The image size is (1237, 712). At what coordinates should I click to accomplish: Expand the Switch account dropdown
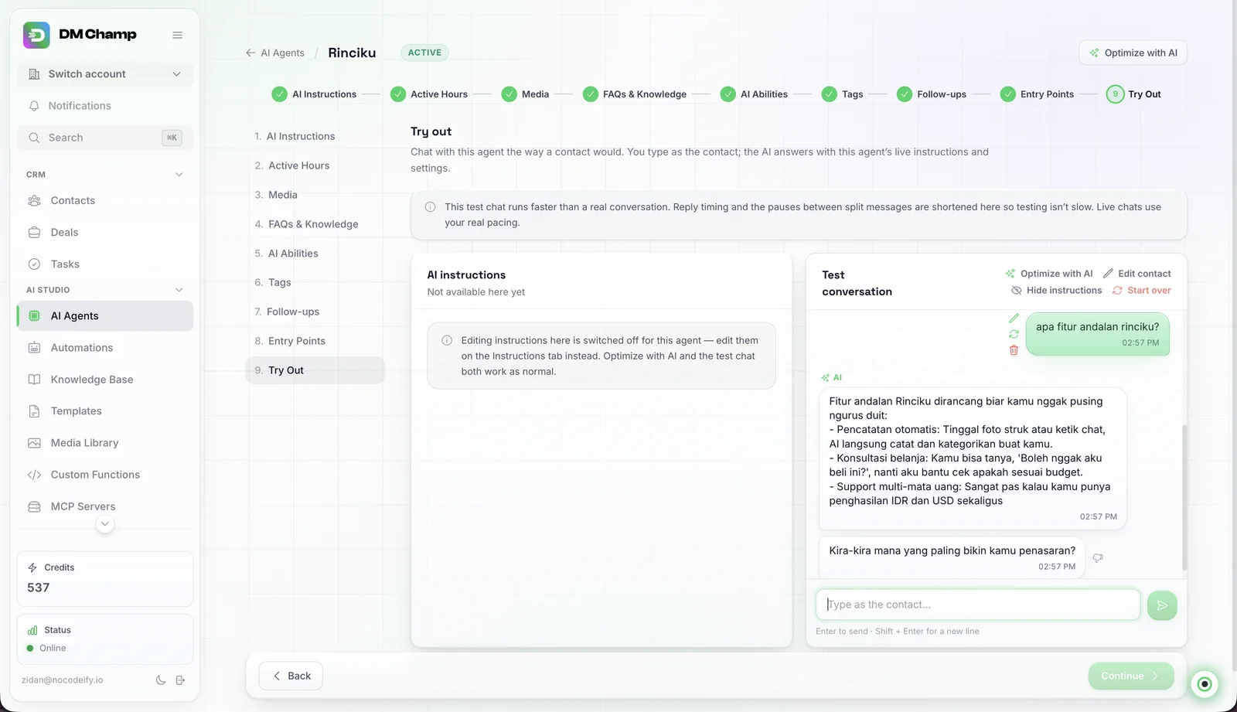[x=104, y=74]
